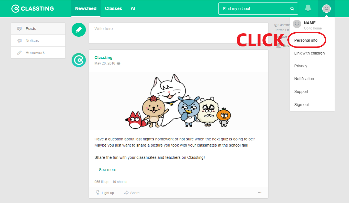Select Personal info from the menu
This screenshot has width=349, height=203.
pyautogui.click(x=306, y=40)
